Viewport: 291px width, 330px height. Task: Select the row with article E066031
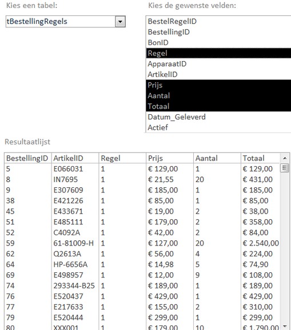tap(142, 169)
